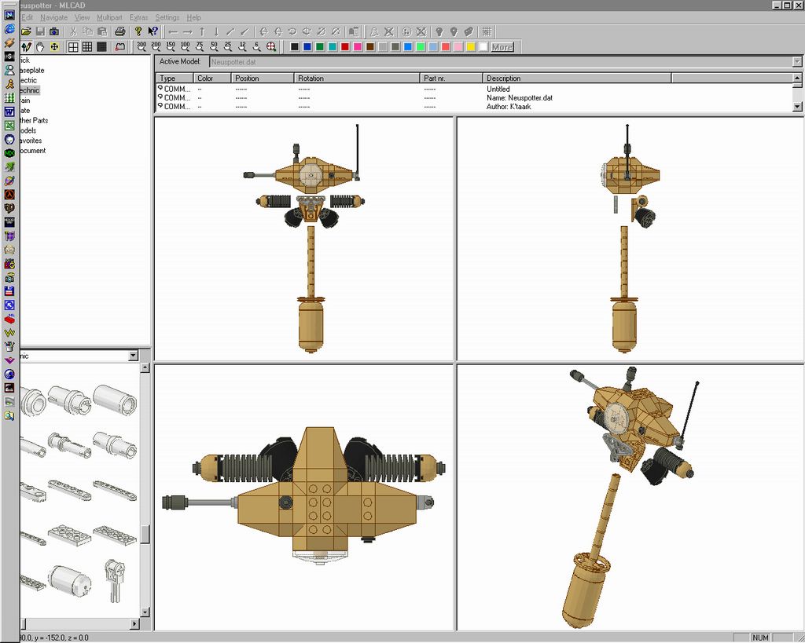Sort by the Color column header
Viewport: 805px width, 643px height.
[x=212, y=79]
